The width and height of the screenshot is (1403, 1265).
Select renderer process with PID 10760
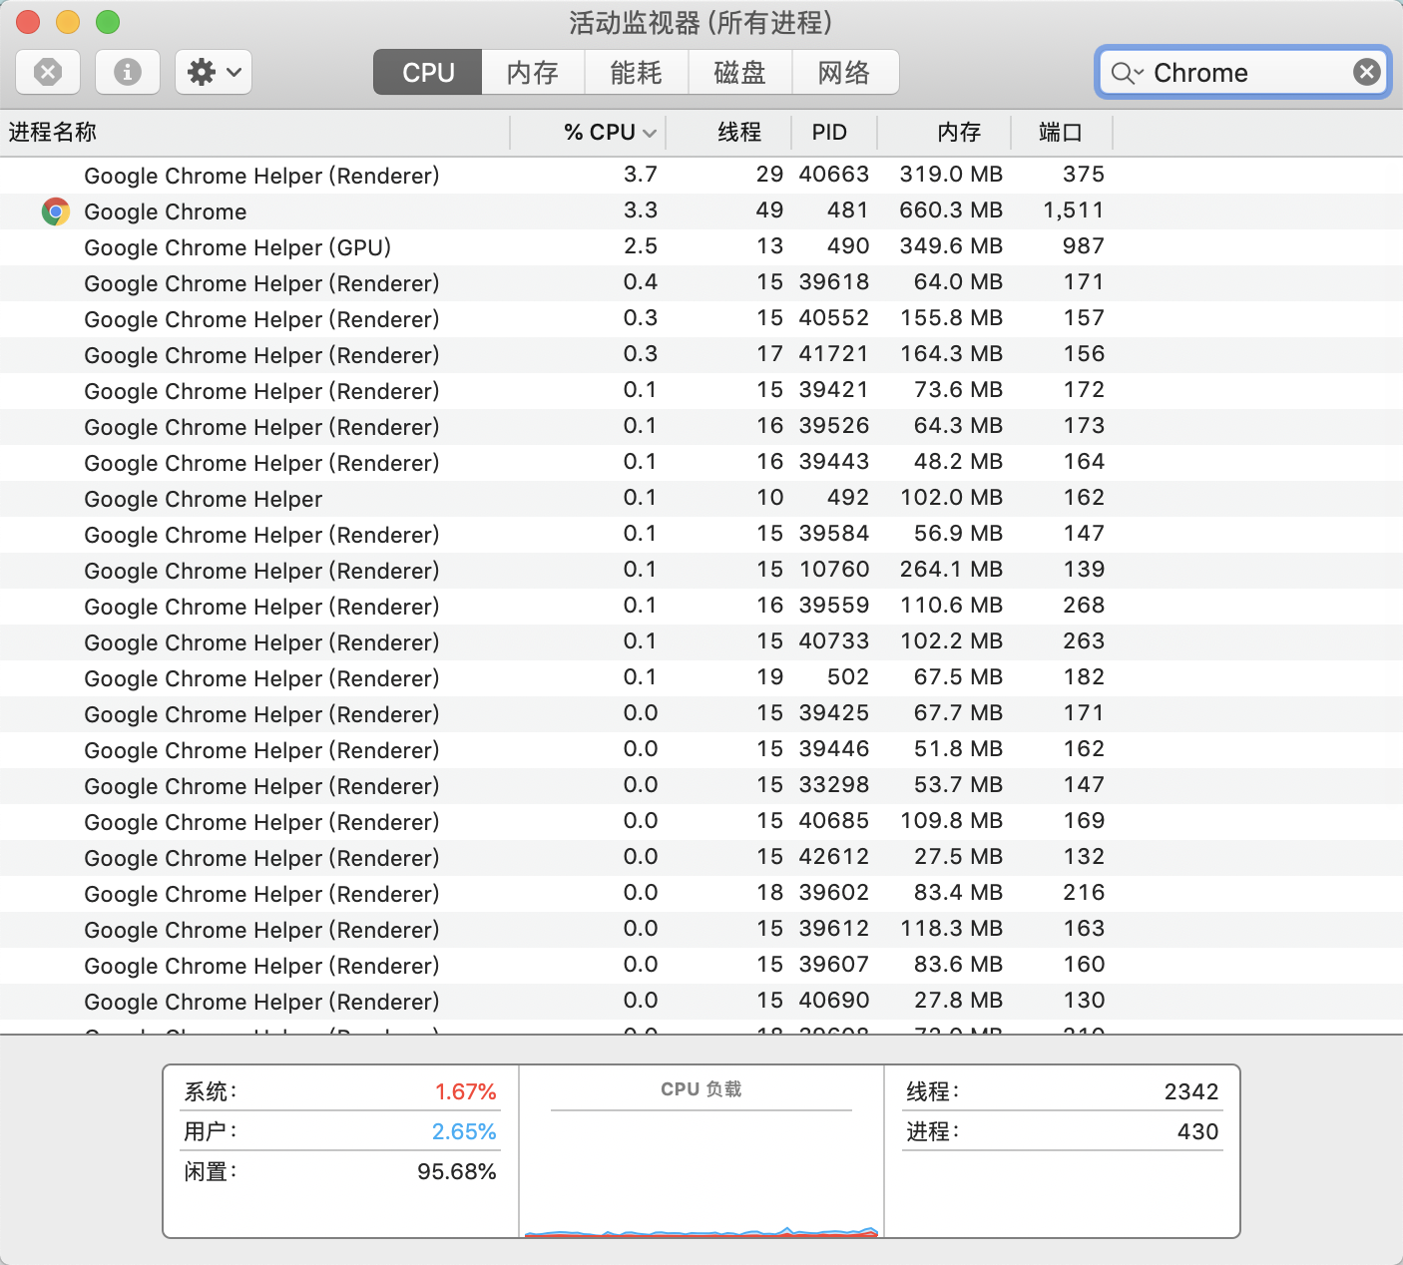pyautogui.click(x=701, y=571)
